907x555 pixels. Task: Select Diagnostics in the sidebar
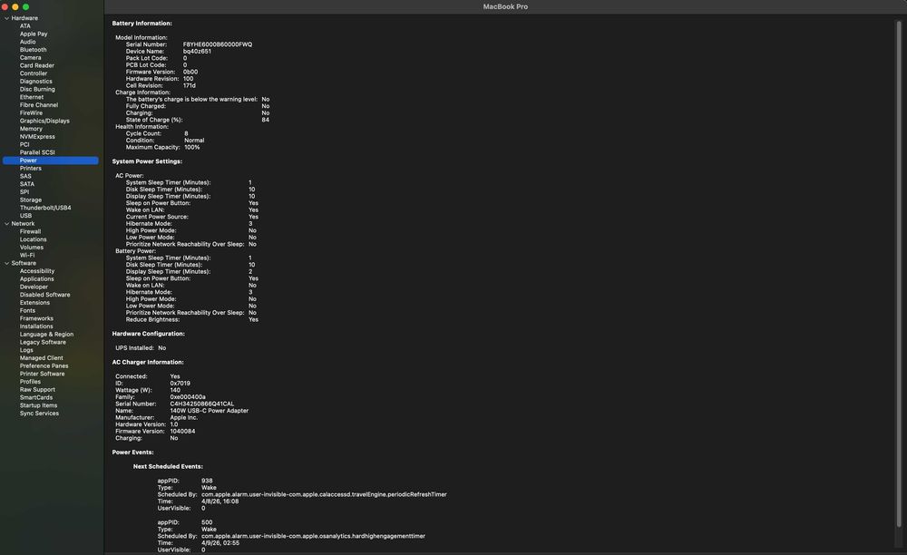(x=36, y=82)
